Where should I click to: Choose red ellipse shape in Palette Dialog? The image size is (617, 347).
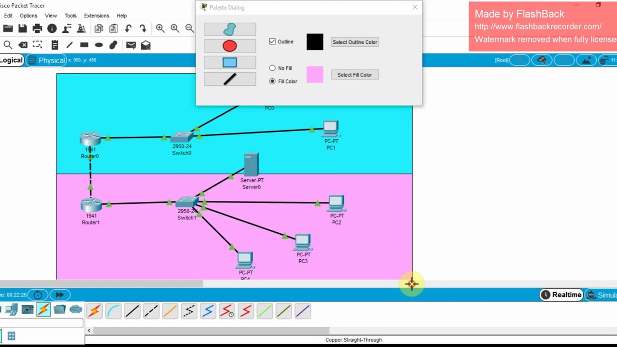tap(230, 46)
